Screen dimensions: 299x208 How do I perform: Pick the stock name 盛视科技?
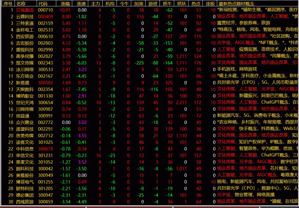pyautogui.click(x=25, y=50)
